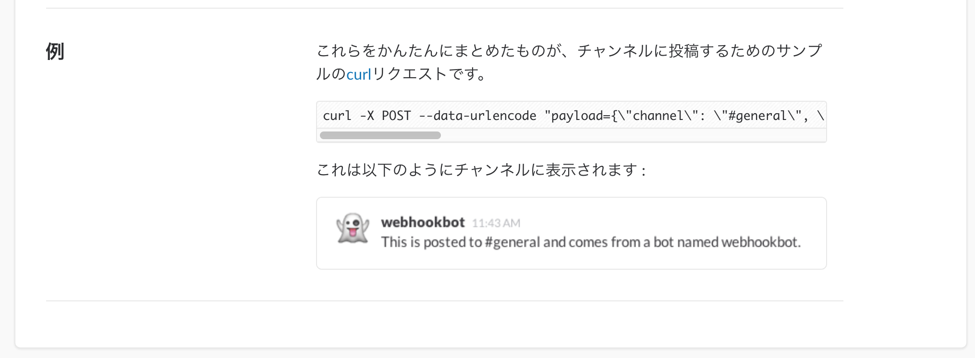Viewport: 975px width, 358px height.
Task: Select the payload={\"channel\" text in code
Action: tap(620, 115)
